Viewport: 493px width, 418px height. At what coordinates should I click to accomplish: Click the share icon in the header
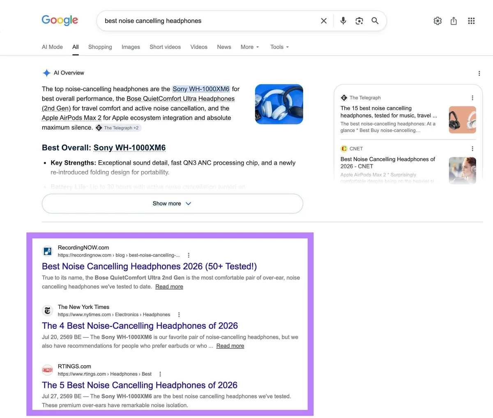pyautogui.click(x=454, y=21)
